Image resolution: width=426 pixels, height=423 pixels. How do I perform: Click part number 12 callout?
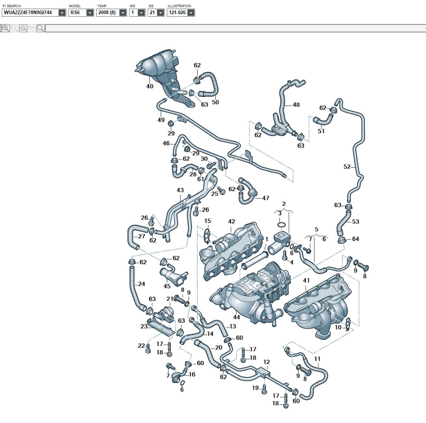pyautogui.click(x=267, y=362)
